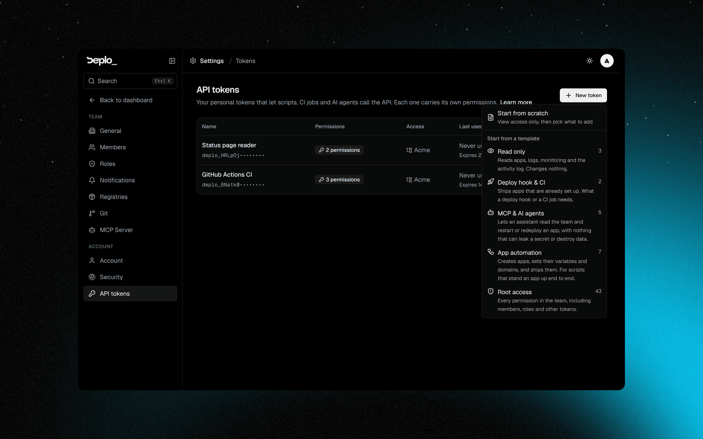Click the Read only eye icon

click(x=491, y=151)
